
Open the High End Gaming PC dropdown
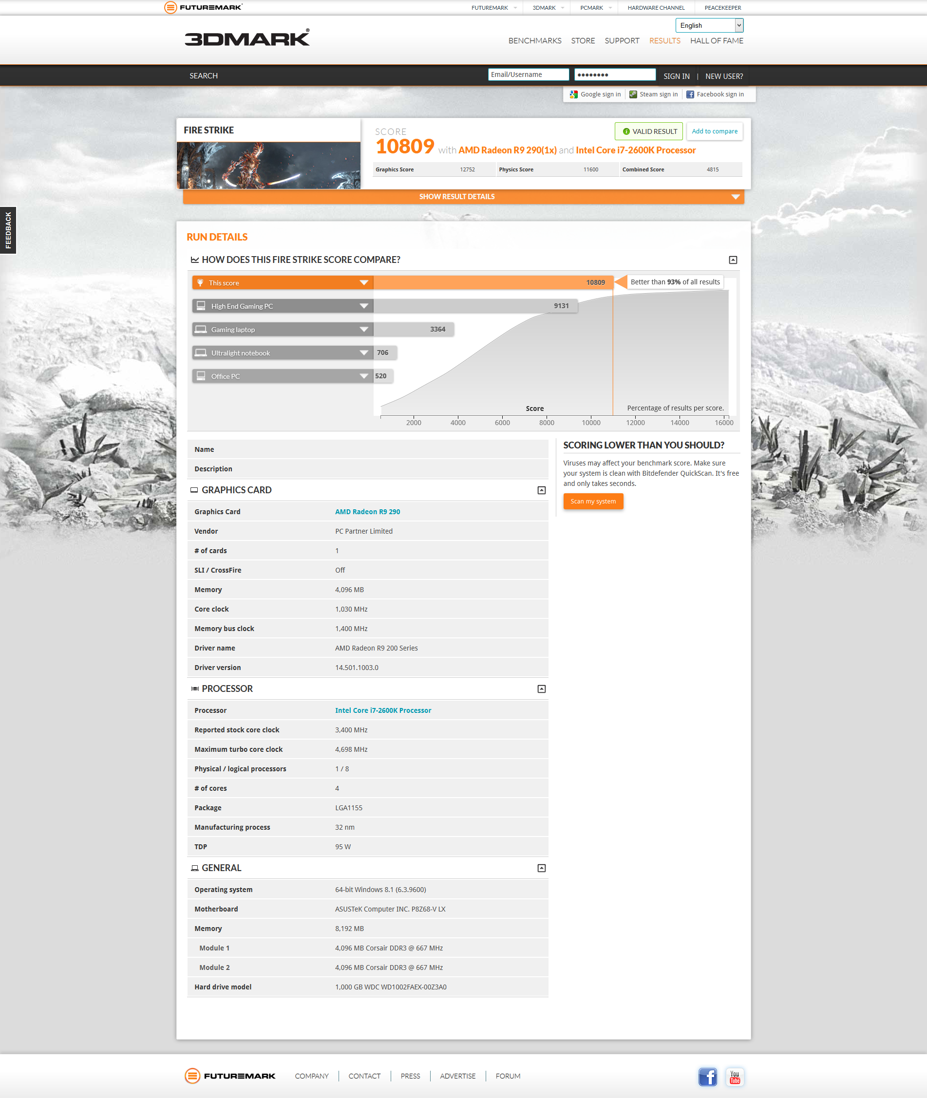coord(364,306)
